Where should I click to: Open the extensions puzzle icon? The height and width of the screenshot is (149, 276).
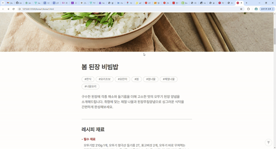(248, 9)
